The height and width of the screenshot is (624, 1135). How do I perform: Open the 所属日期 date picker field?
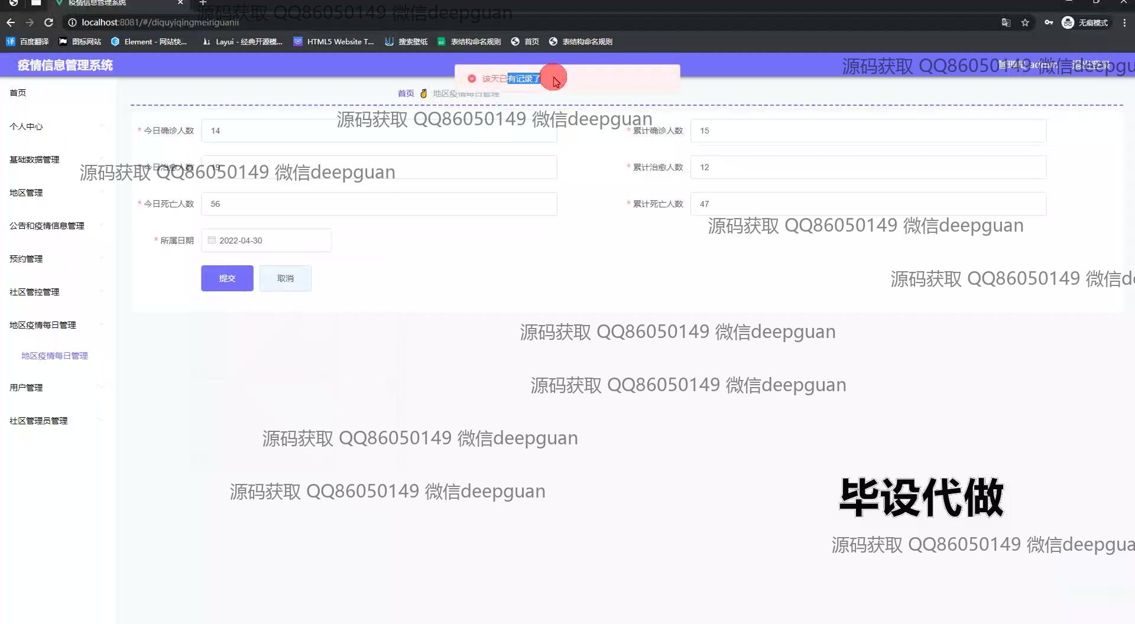click(266, 240)
